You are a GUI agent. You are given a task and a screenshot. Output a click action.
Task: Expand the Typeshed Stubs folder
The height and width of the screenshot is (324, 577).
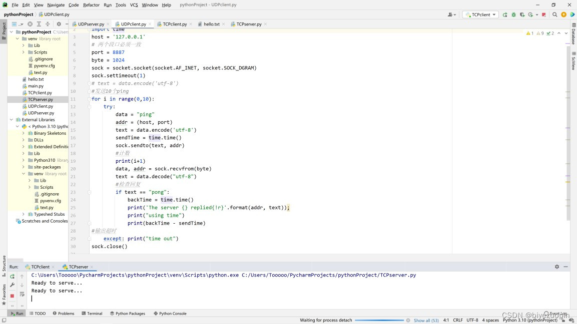(x=24, y=214)
